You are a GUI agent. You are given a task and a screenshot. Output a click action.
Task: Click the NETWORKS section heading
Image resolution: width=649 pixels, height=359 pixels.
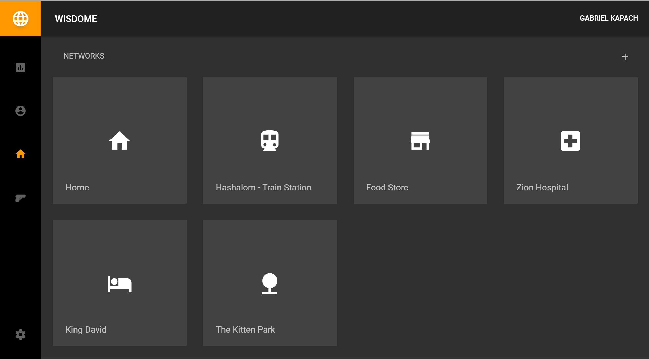(84, 56)
